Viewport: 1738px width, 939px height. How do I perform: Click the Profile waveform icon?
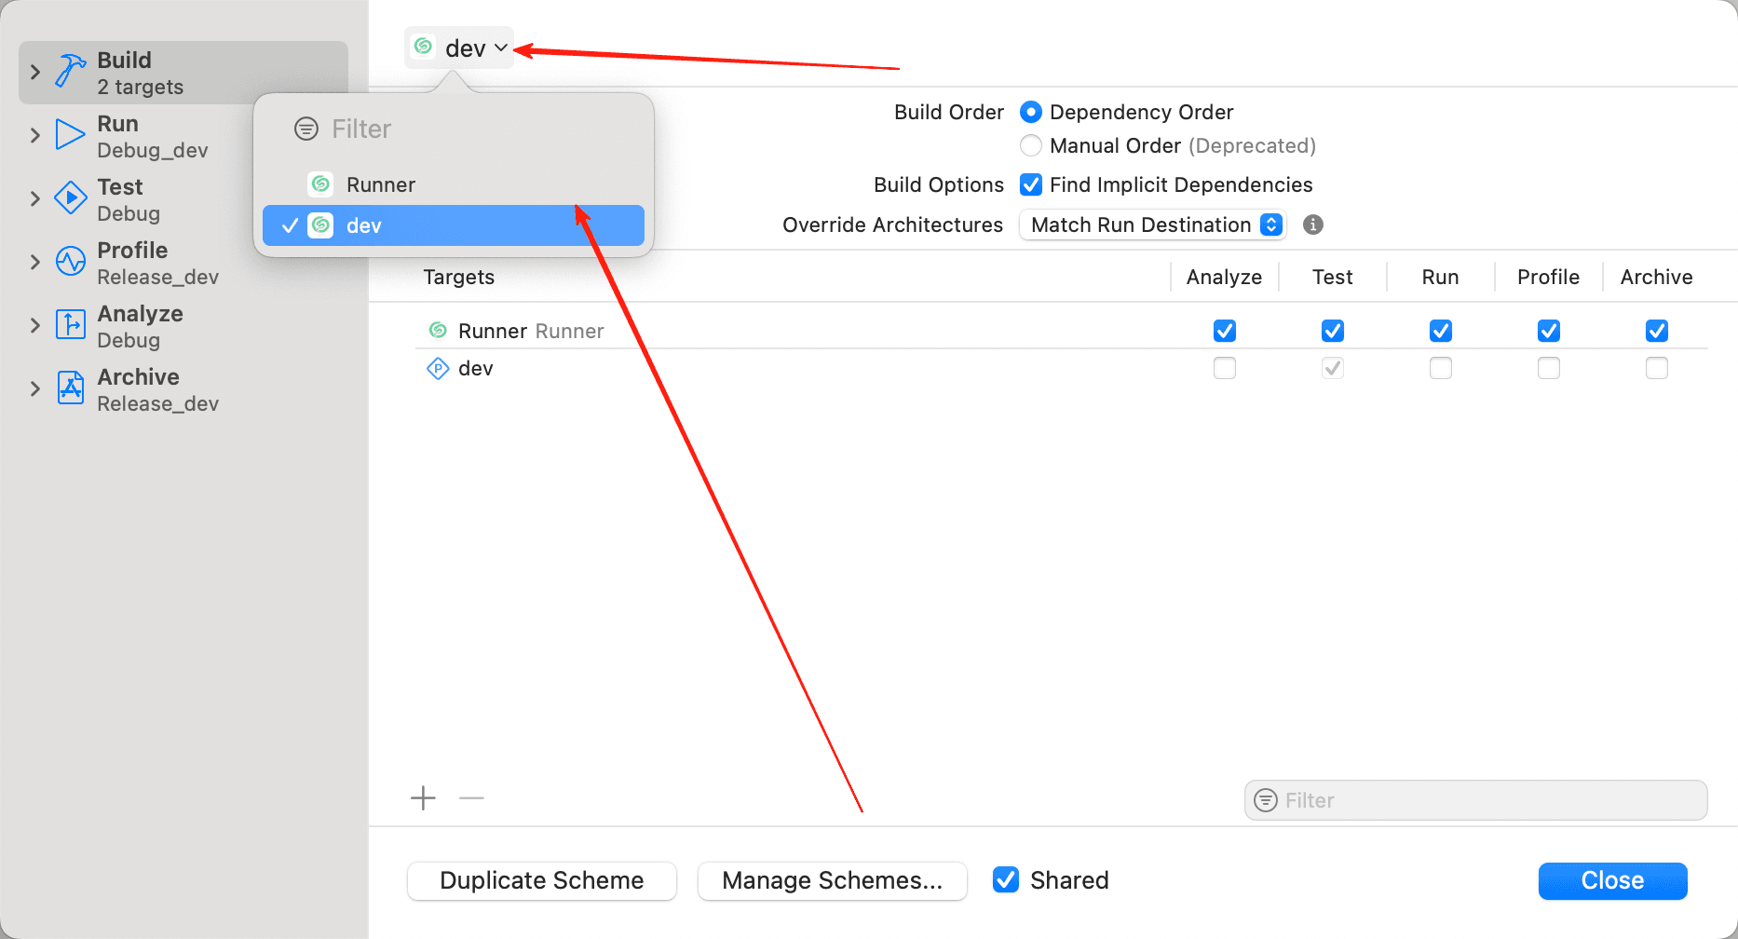click(71, 262)
